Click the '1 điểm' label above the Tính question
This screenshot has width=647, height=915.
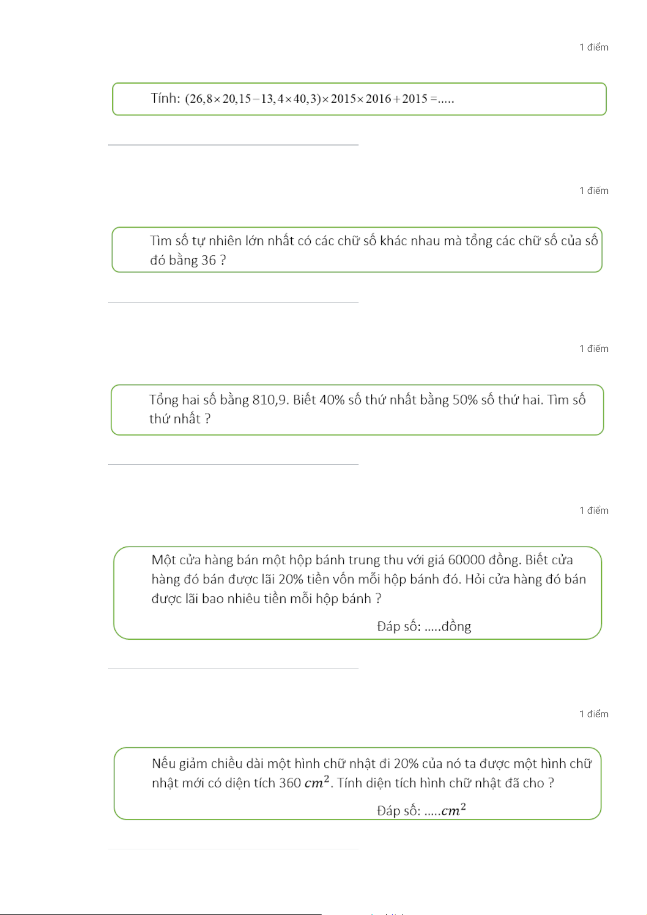(594, 47)
